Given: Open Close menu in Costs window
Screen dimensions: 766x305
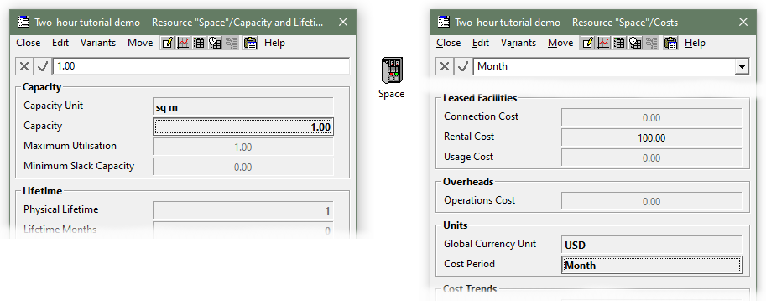Looking at the screenshot, I should pyautogui.click(x=449, y=43).
